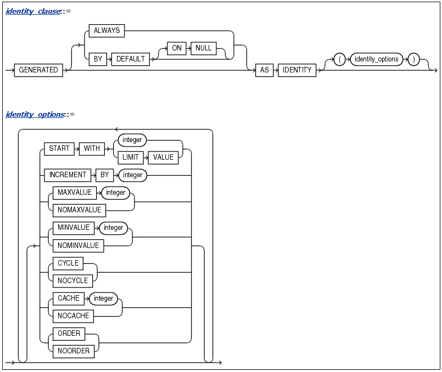Click the closing parenthesis node
The height and width of the screenshot is (372, 442).
(413, 59)
